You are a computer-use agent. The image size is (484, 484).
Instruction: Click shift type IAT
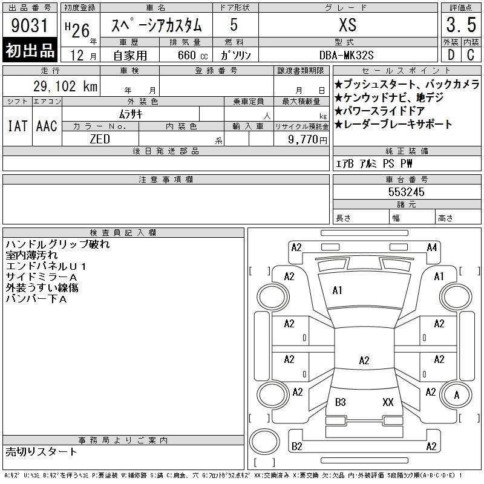18,126
